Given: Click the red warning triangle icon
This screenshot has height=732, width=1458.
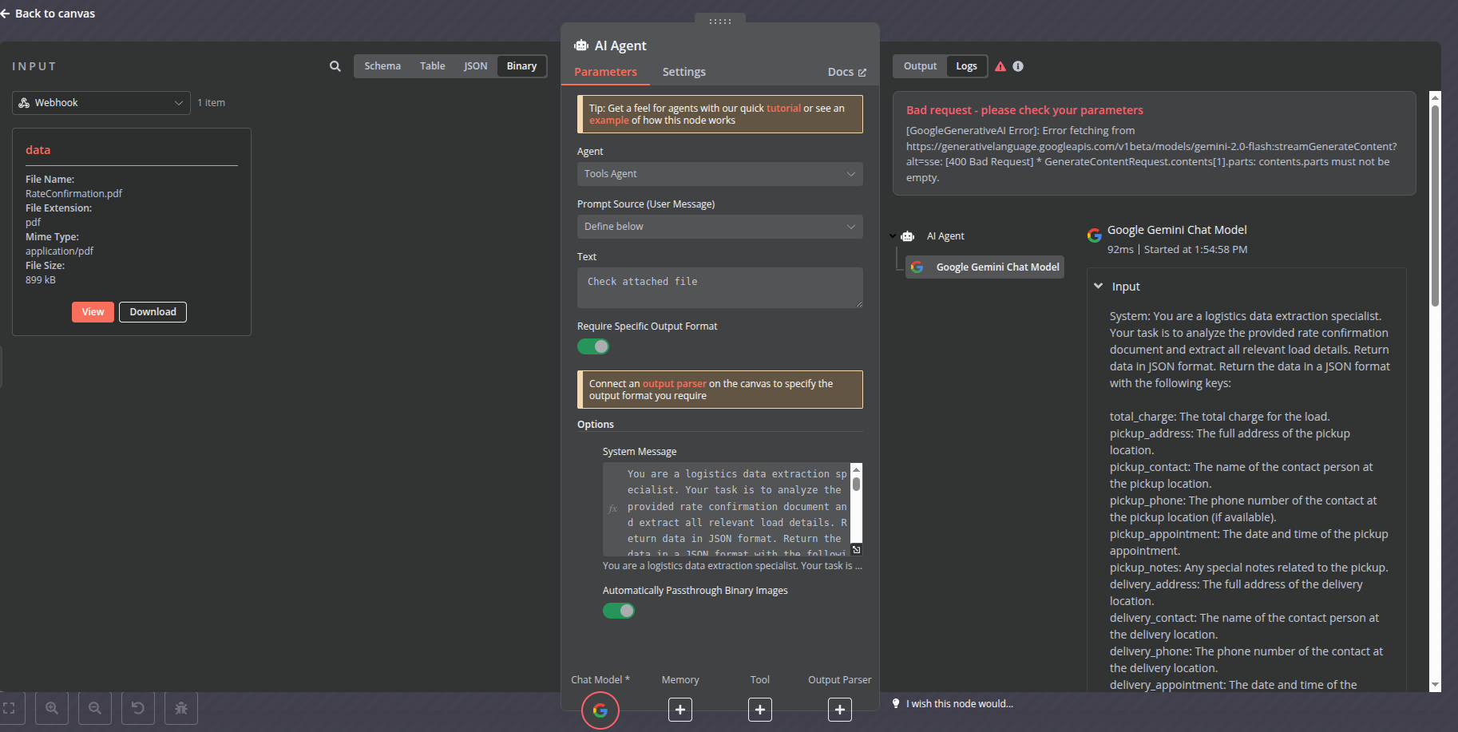Looking at the screenshot, I should click(1000, 66).
